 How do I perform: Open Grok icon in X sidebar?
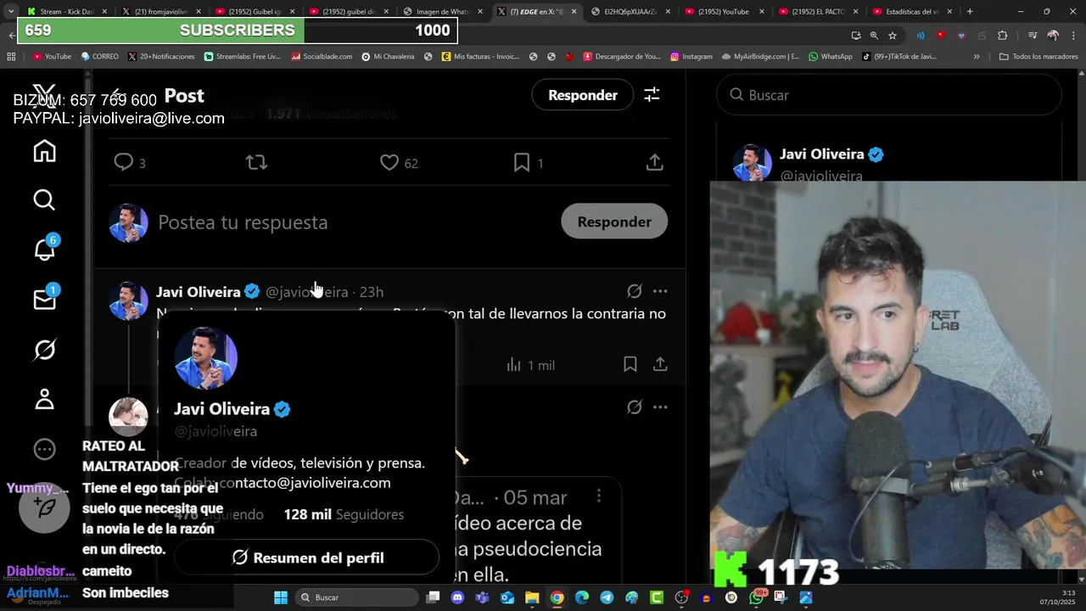click(44, 349)
